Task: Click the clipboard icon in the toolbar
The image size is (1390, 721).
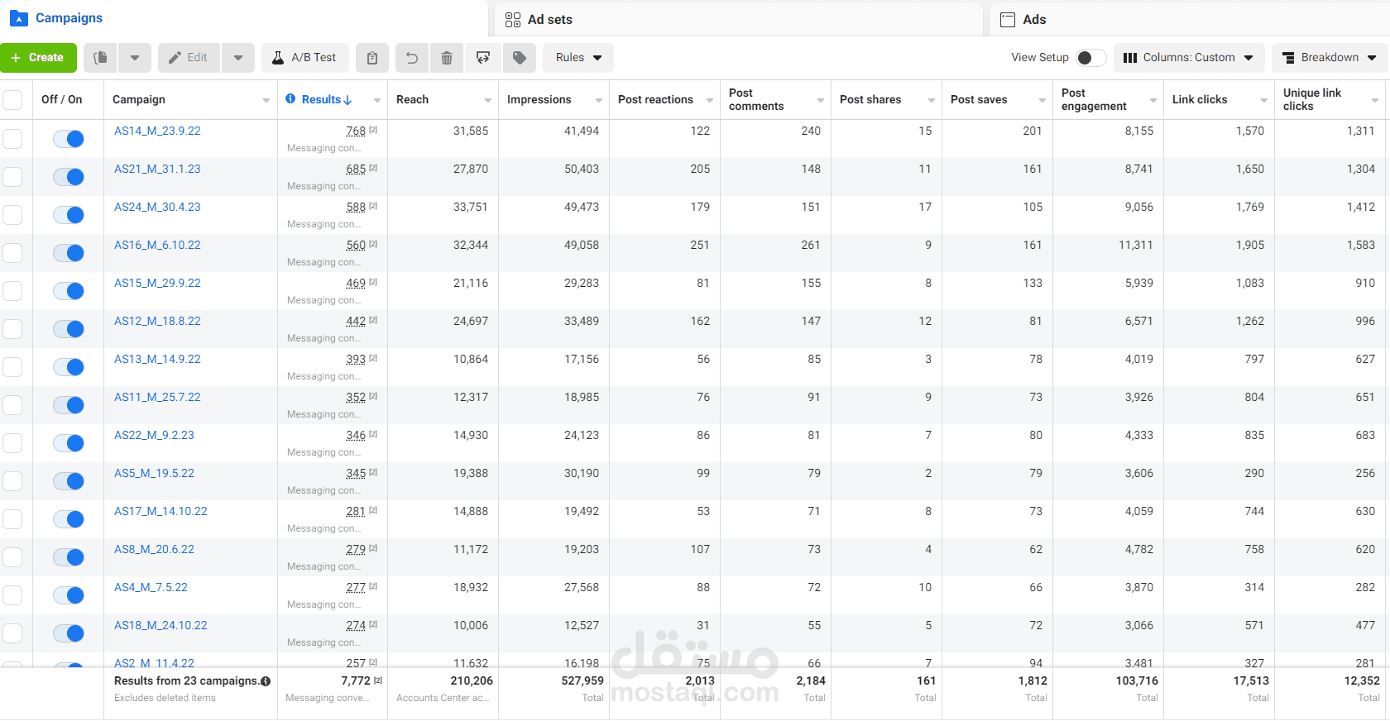Action: [x=372, y=58]
